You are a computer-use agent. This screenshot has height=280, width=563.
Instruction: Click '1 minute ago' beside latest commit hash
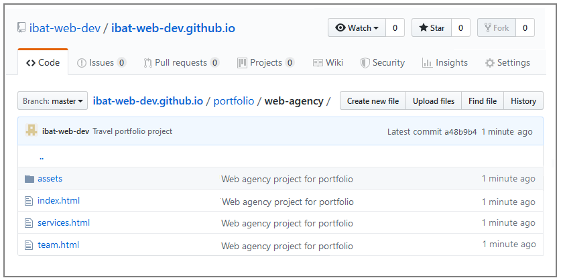coord(507,132)
